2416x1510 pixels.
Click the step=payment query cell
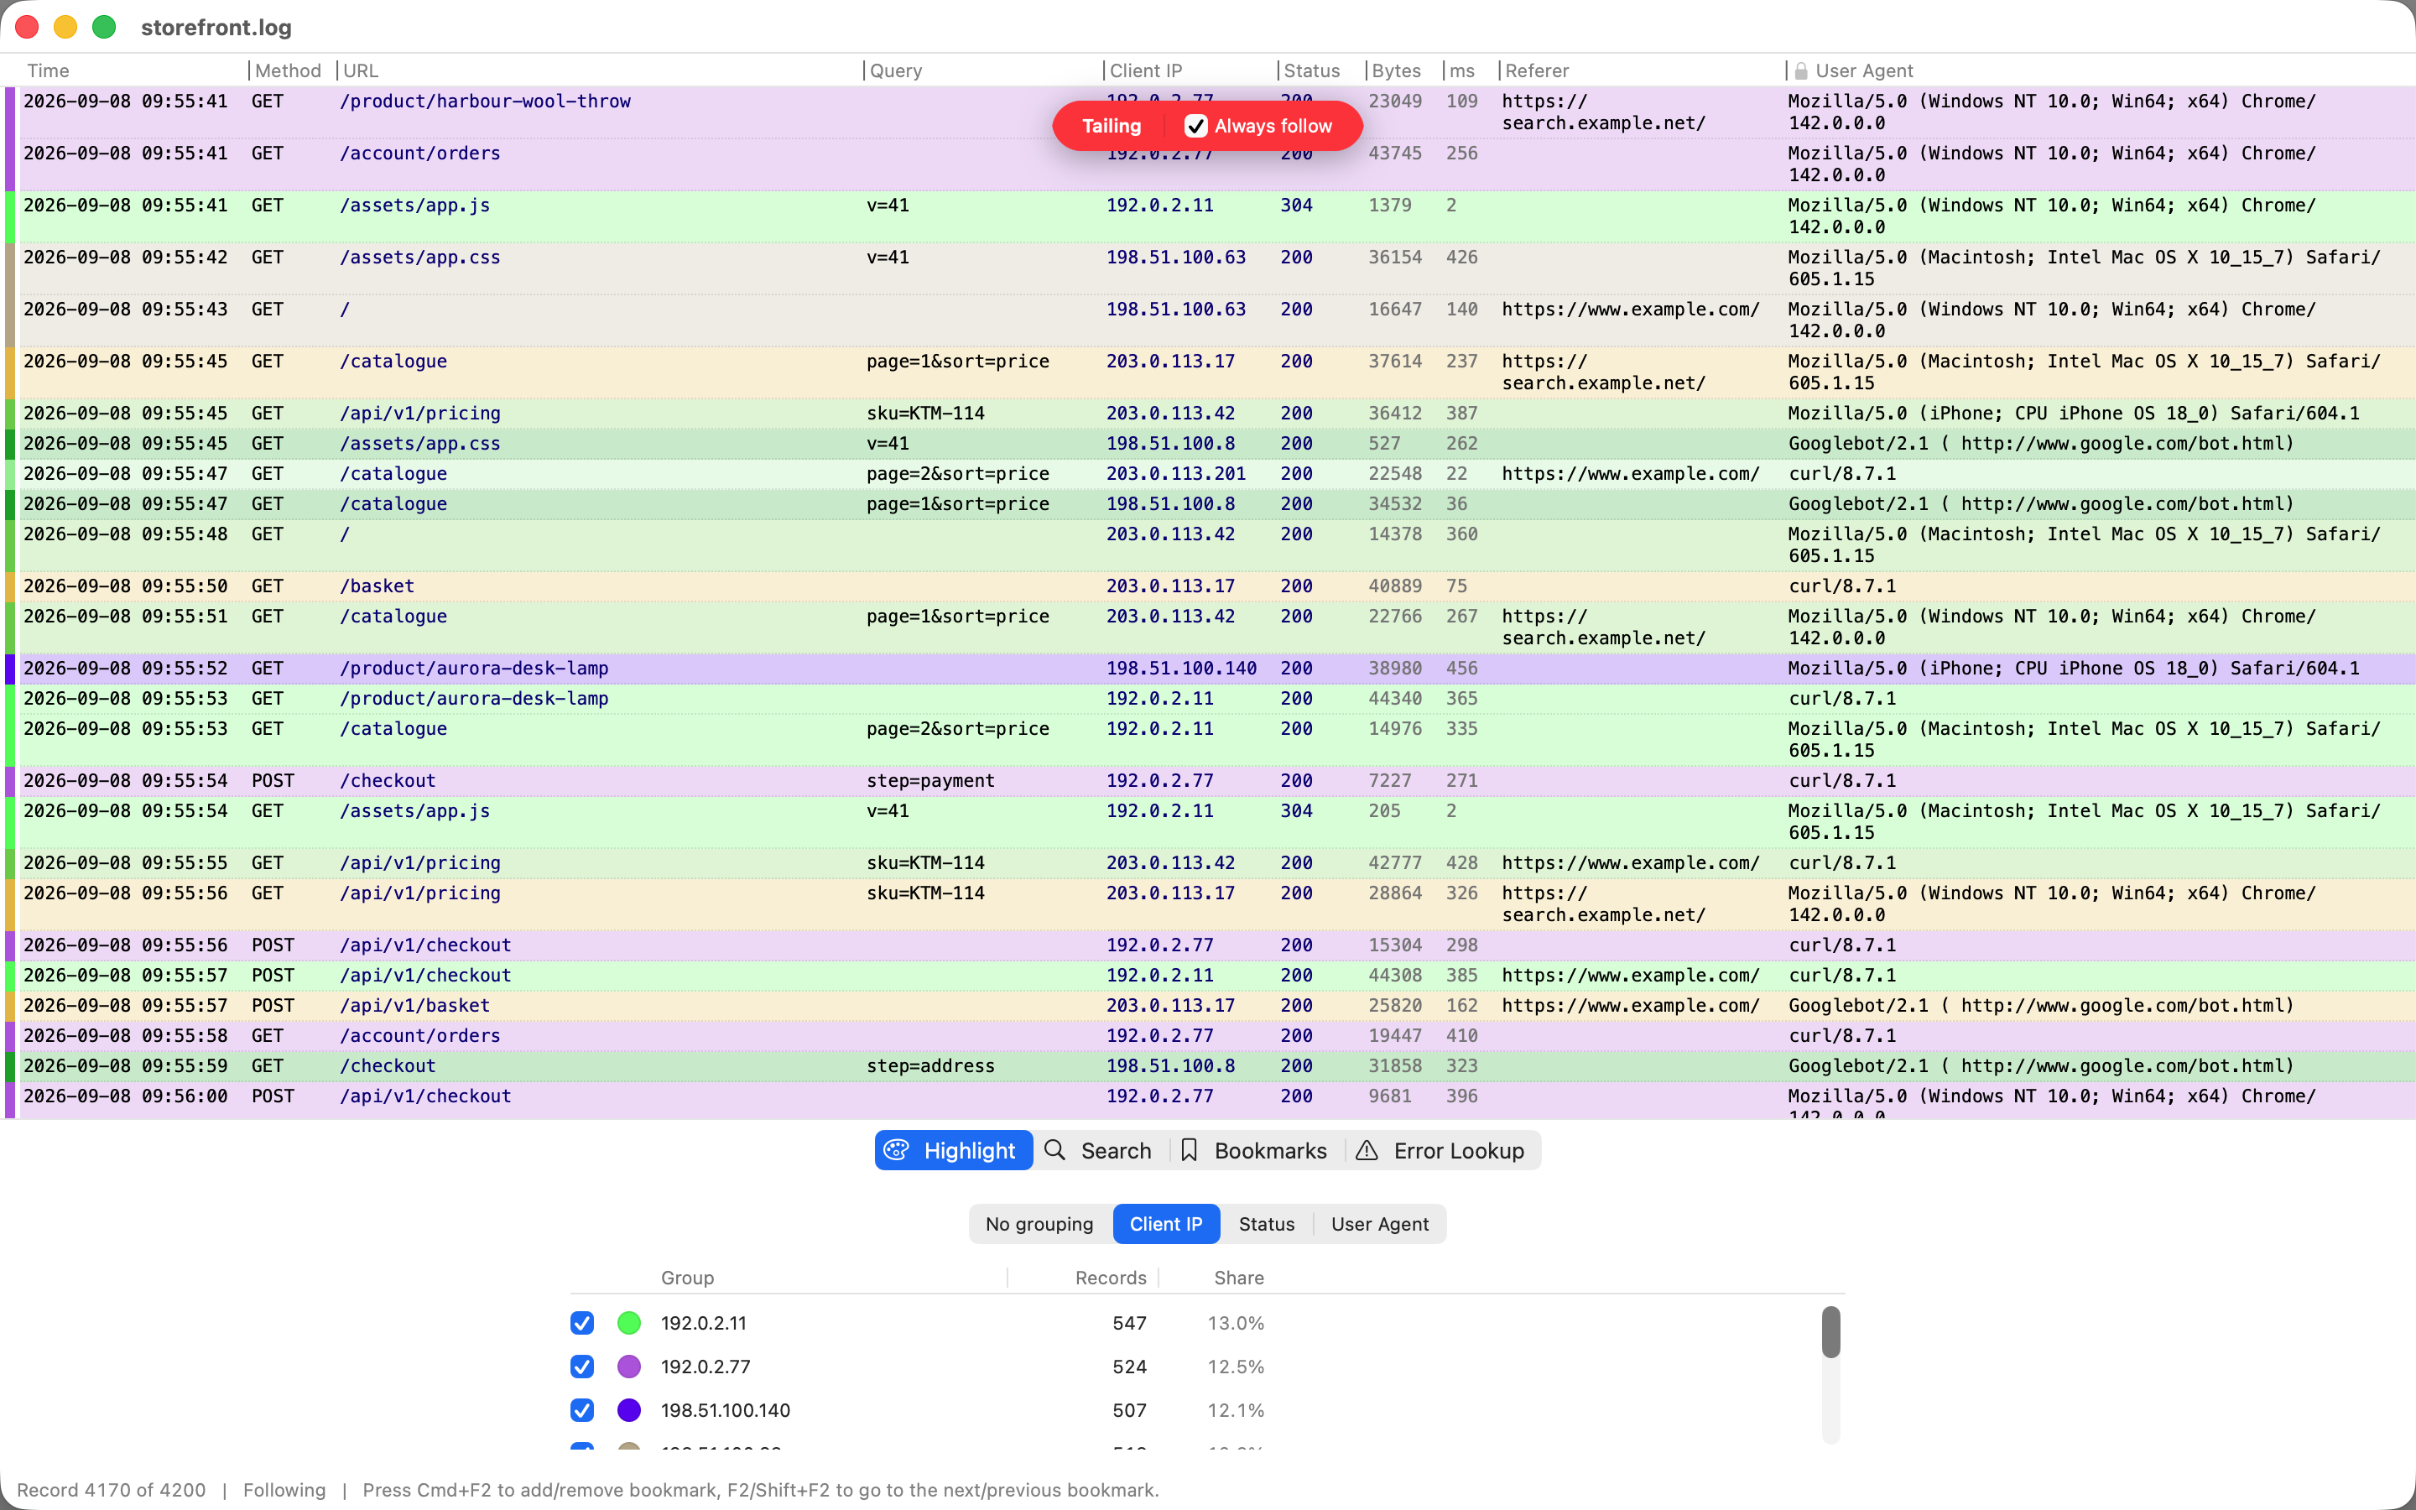tap(930, 781)
